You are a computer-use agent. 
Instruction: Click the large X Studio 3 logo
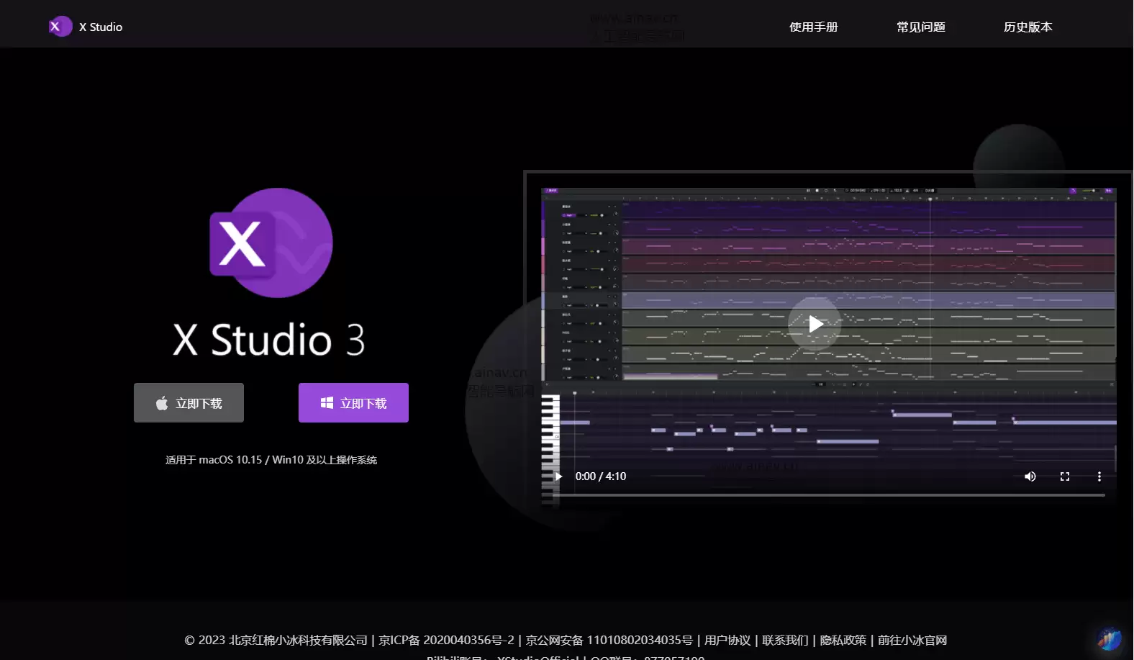pyautogui.click(x=271, y=243)
